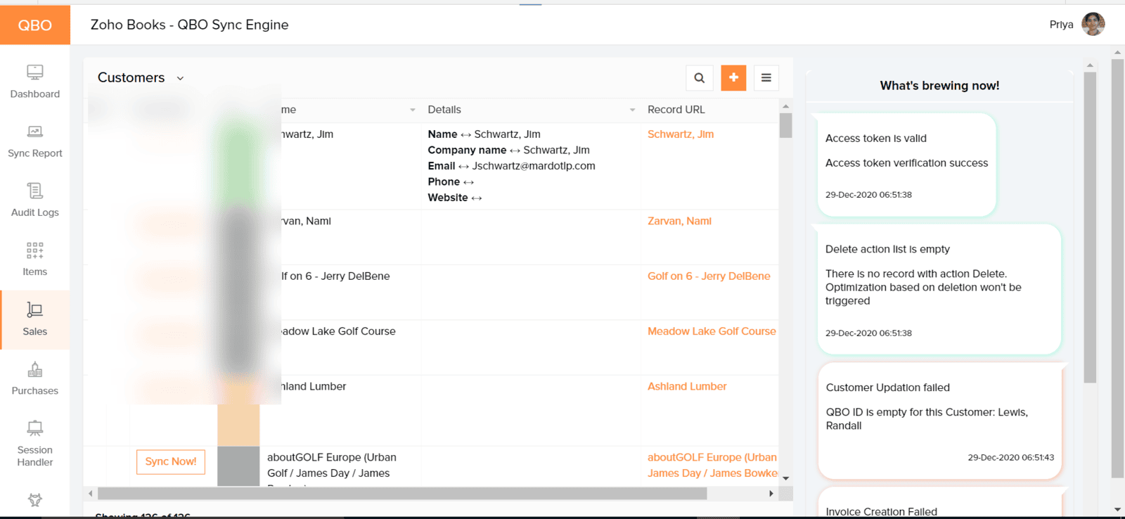Expand the Customers dropdown chevron
Image resolution: width=1125 pixels, height=519 pixels.
click(180, 78)
